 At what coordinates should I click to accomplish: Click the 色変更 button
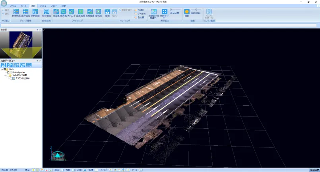(x=140, y=17)
